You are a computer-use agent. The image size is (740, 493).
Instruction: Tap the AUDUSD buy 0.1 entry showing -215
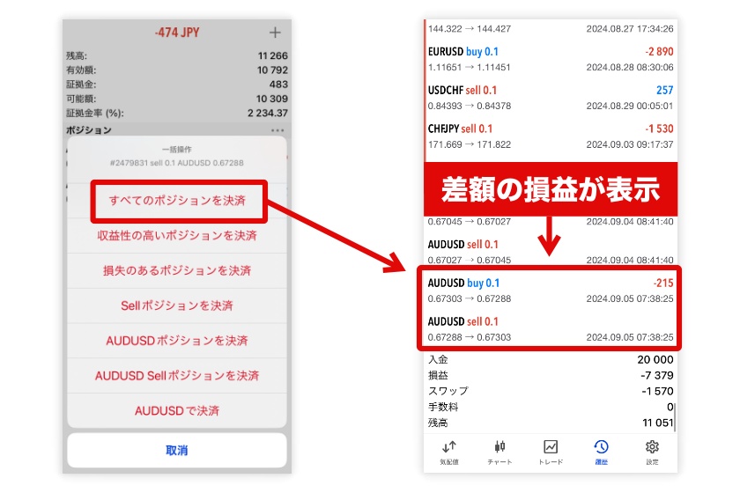(550, 291)
